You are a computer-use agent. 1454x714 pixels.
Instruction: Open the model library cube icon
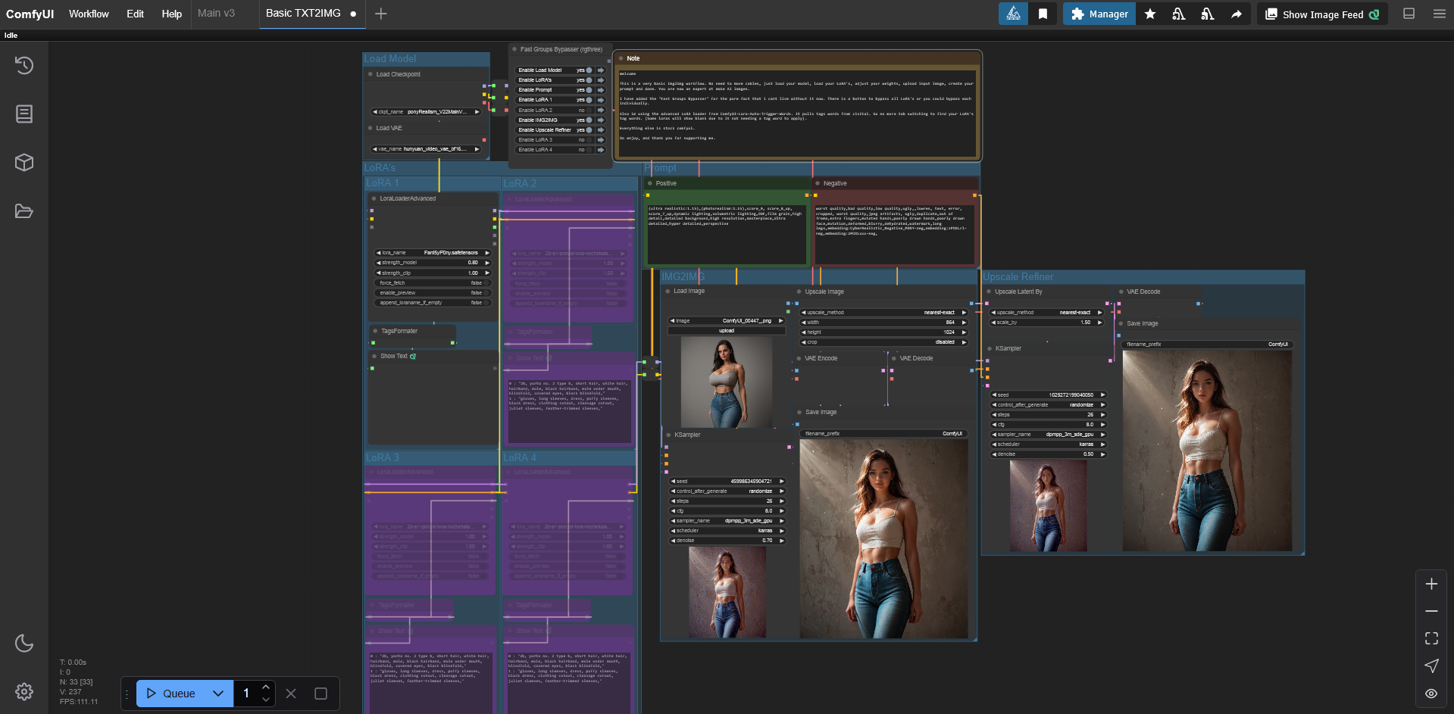pos(24,163)
